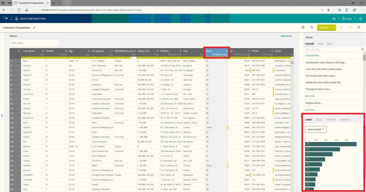Screen dimensions: 366x192
Task: Refresh the browser page
Action: (19, 10)
